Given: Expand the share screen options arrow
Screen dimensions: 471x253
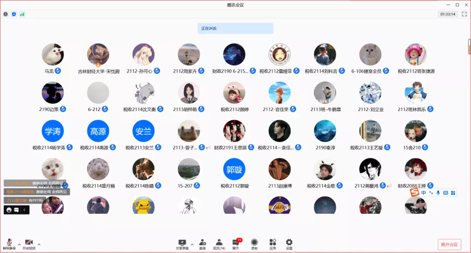Looking at the screenshot, I should (192, 244).
